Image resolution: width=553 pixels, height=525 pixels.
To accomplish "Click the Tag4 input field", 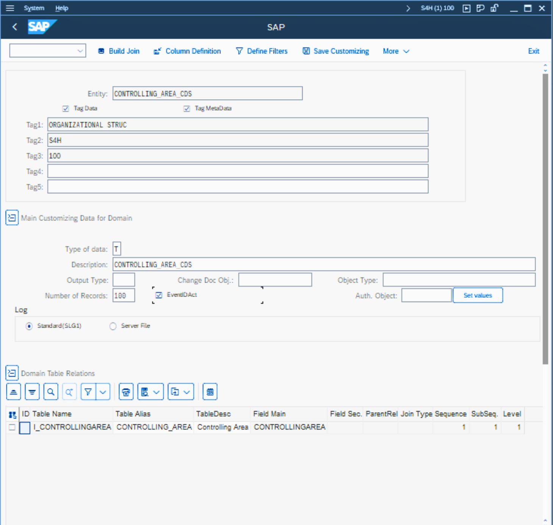I will coord(237,171).
